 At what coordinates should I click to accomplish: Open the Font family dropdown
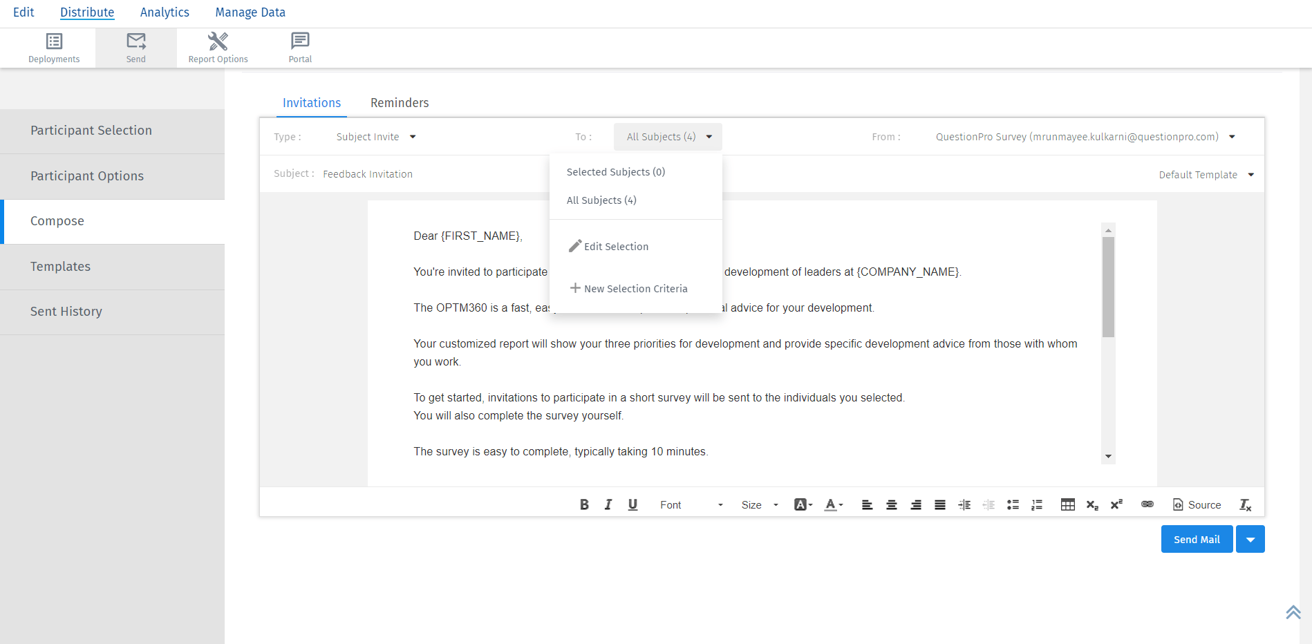pyautogui.click(x=691, y=505)
